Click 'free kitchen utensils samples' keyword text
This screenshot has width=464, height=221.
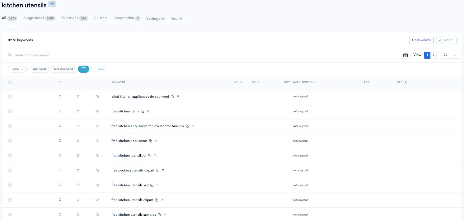coord(134,215)
